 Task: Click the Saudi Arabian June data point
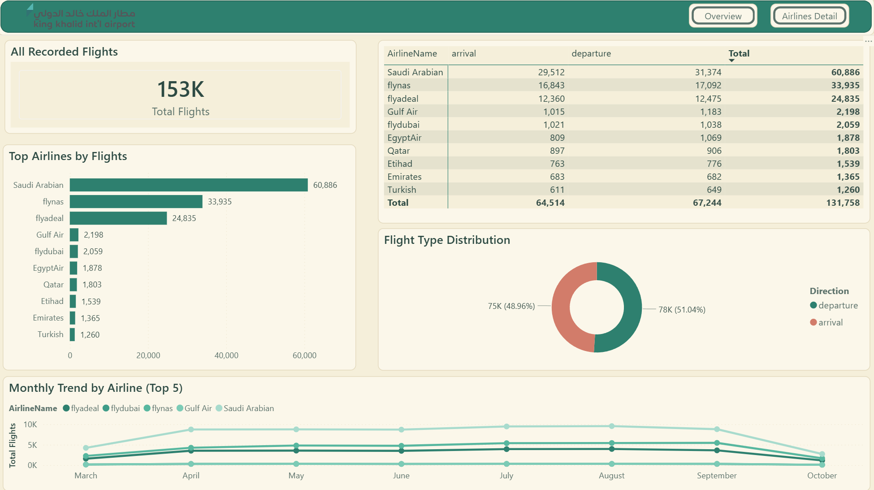click(x=401, y=429)
